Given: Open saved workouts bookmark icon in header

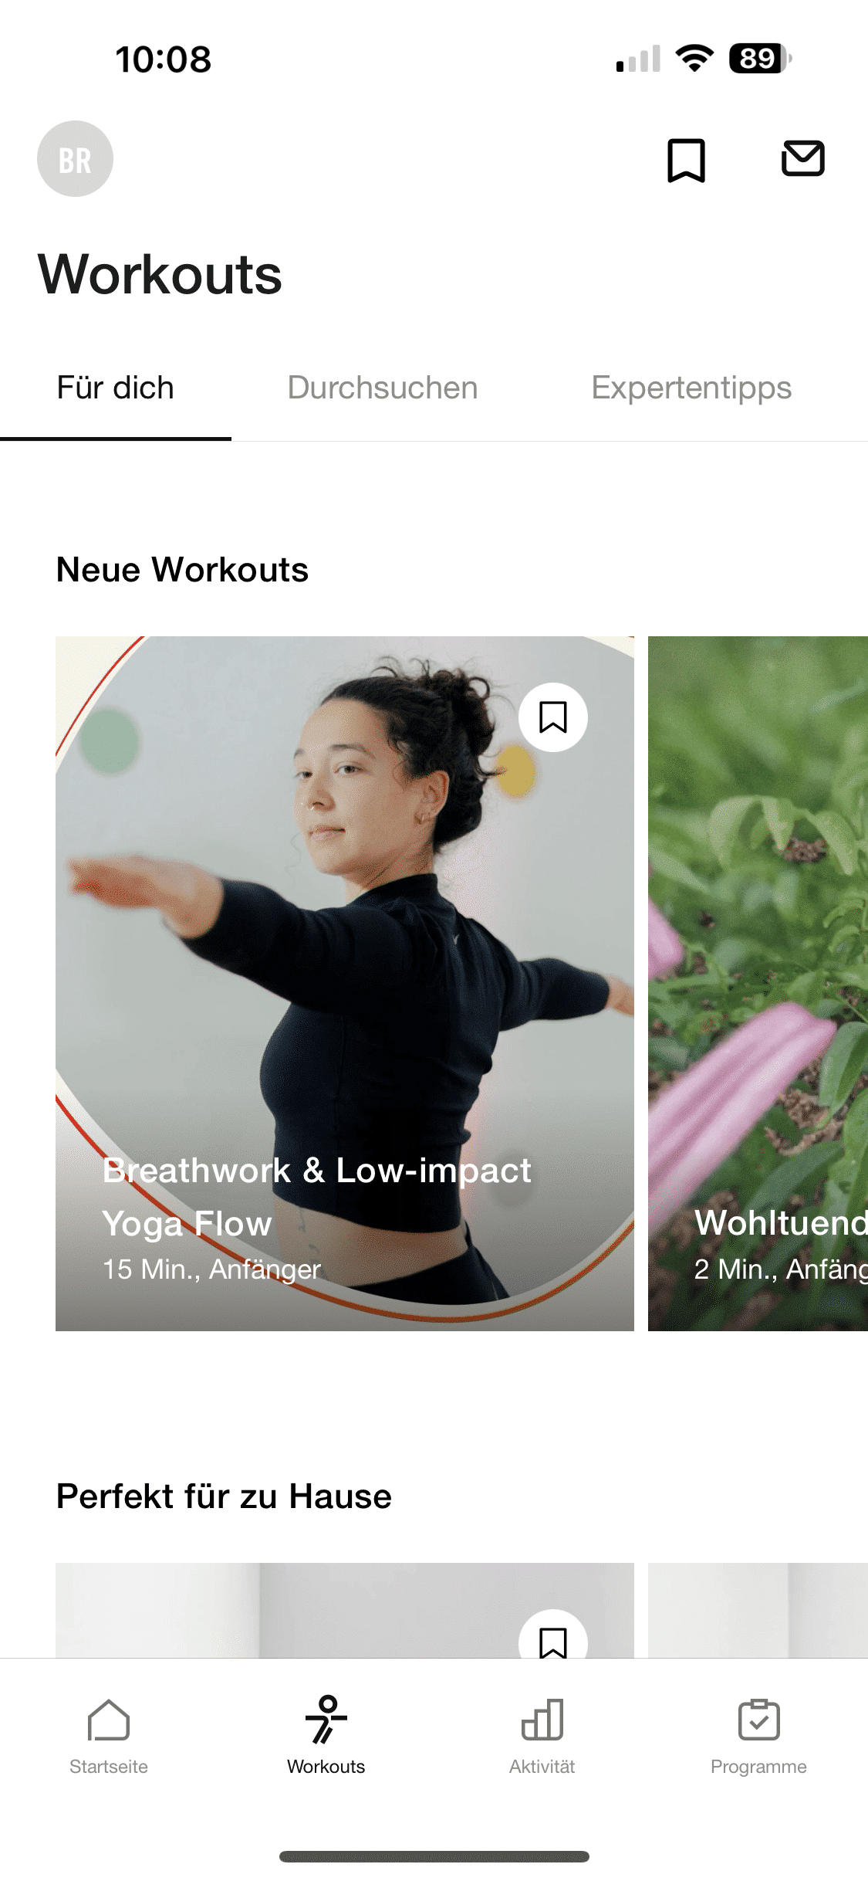Looking at the screenshot, I should 686,161.
